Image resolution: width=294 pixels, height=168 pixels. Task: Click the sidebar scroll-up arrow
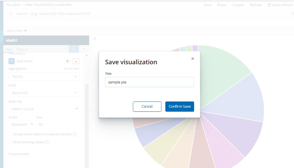coord(87,55)
